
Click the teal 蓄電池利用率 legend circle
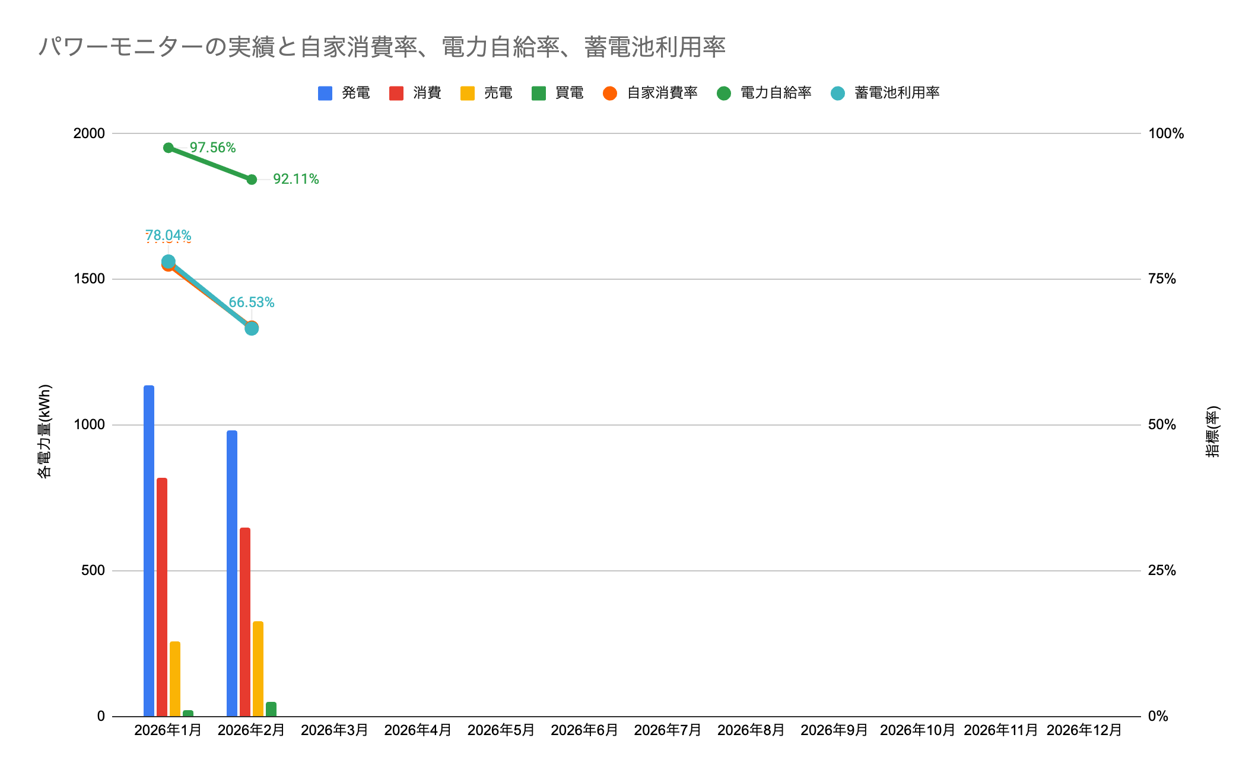click(837, 93)
